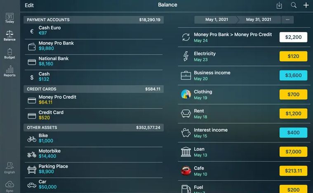Screen dimensions: 313x193
Task: Click the $18,290.19 payment accounts total
Action: [x=150, y=20]
